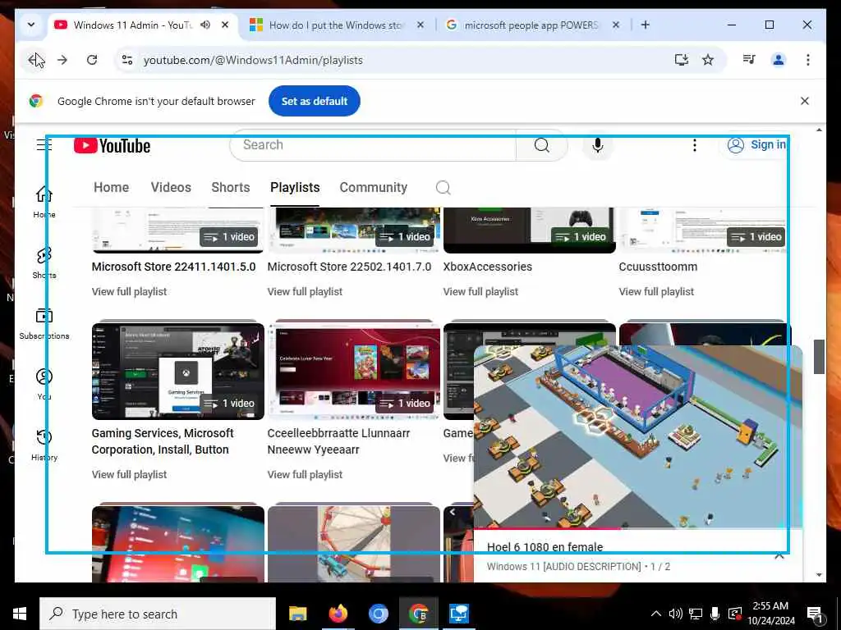Show hidden system tray icons
This screenshot has width=841, height=630.
pos(656,614)
